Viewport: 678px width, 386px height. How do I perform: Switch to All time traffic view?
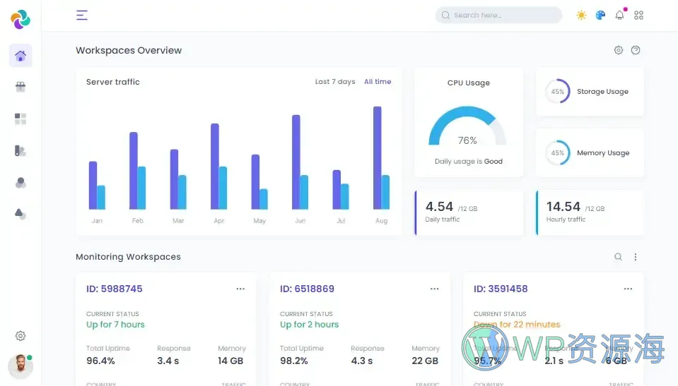pyautogui.click(x=378, y=82)
